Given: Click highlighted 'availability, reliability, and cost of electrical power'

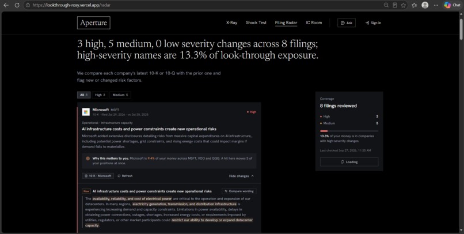Looking at the screenshot, I should click(132, 199).
